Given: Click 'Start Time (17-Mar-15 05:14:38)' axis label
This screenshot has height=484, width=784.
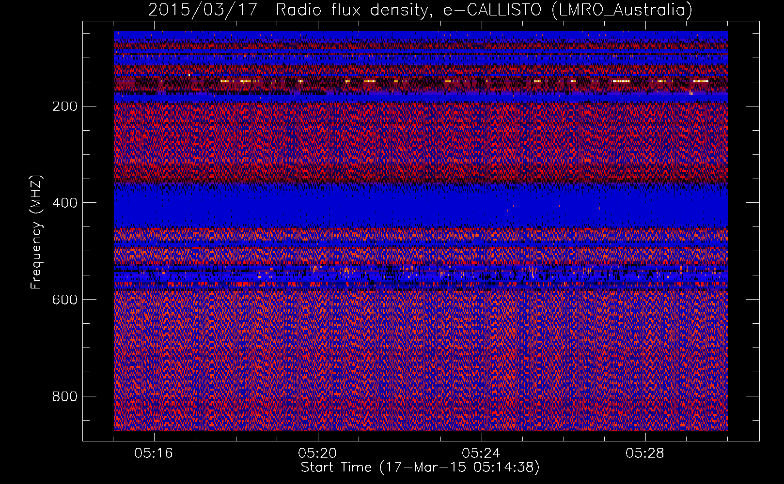Looking at the screenshot, I should pyautogui.click(x=420, y=468).
